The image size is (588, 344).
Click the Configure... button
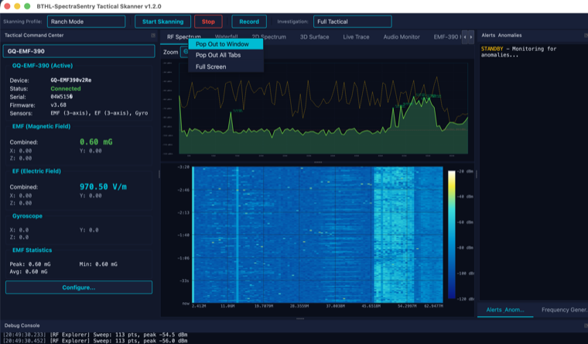pyautogui.click(x=79, y=287)
